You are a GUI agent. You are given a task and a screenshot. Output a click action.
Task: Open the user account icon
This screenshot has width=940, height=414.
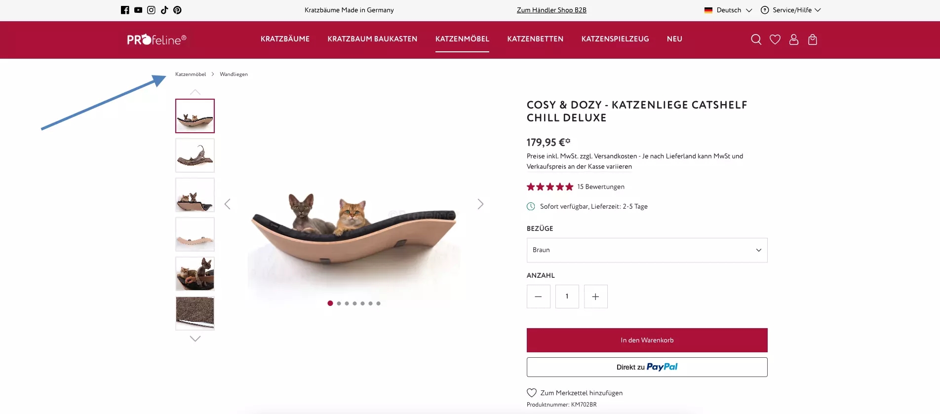pos(794,39)
